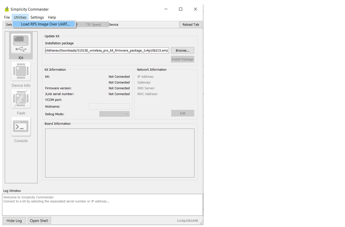Select Load RPS Image Over UART
345x227 pixels.
44,24
